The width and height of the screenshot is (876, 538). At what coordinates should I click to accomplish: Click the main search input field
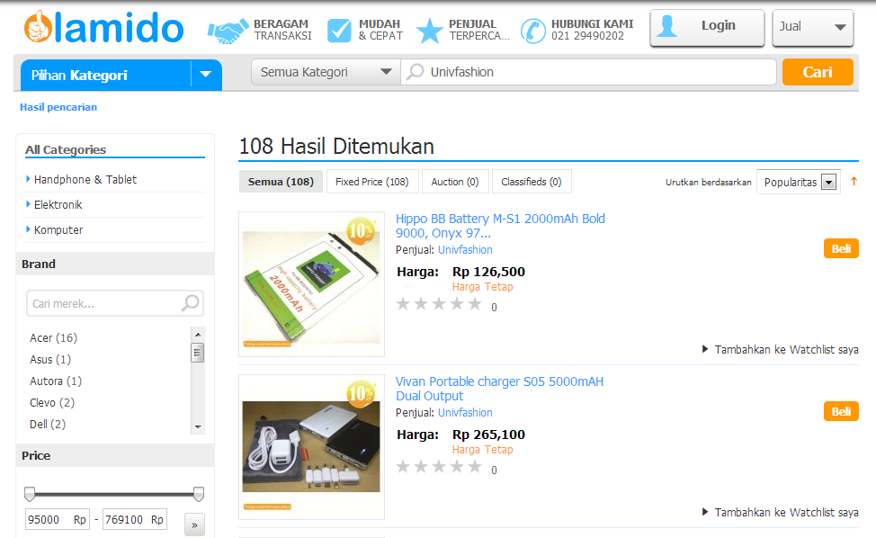coord(588,72)
